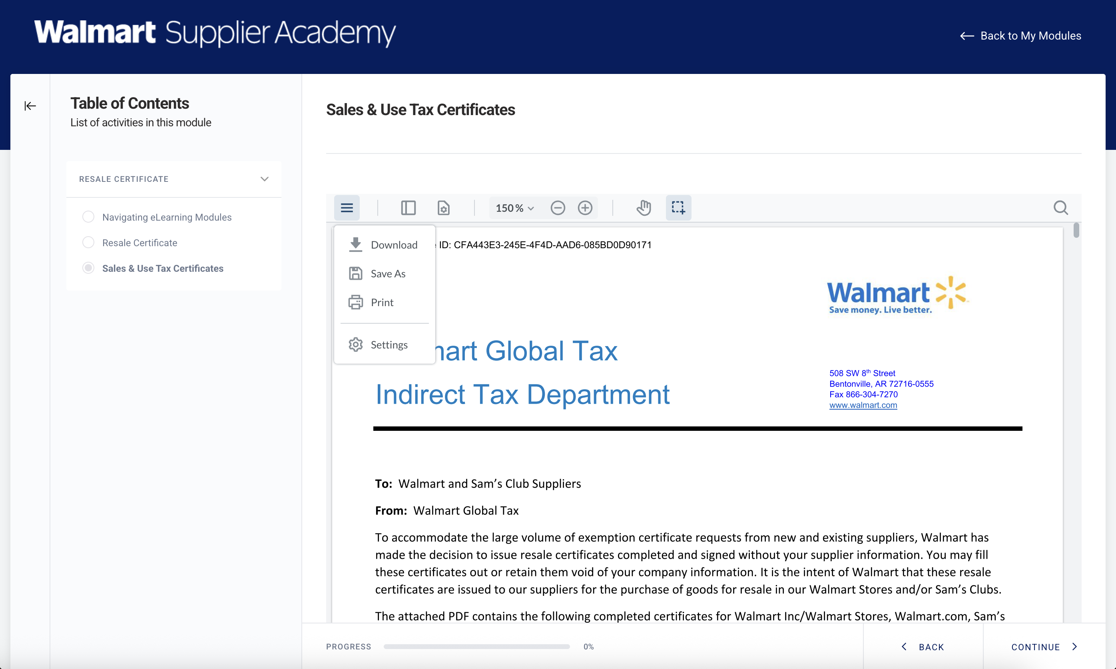Open the page view controls icon
Image resolution: width=1116 pixels, height=669 pixels.
tap(444, 208)
